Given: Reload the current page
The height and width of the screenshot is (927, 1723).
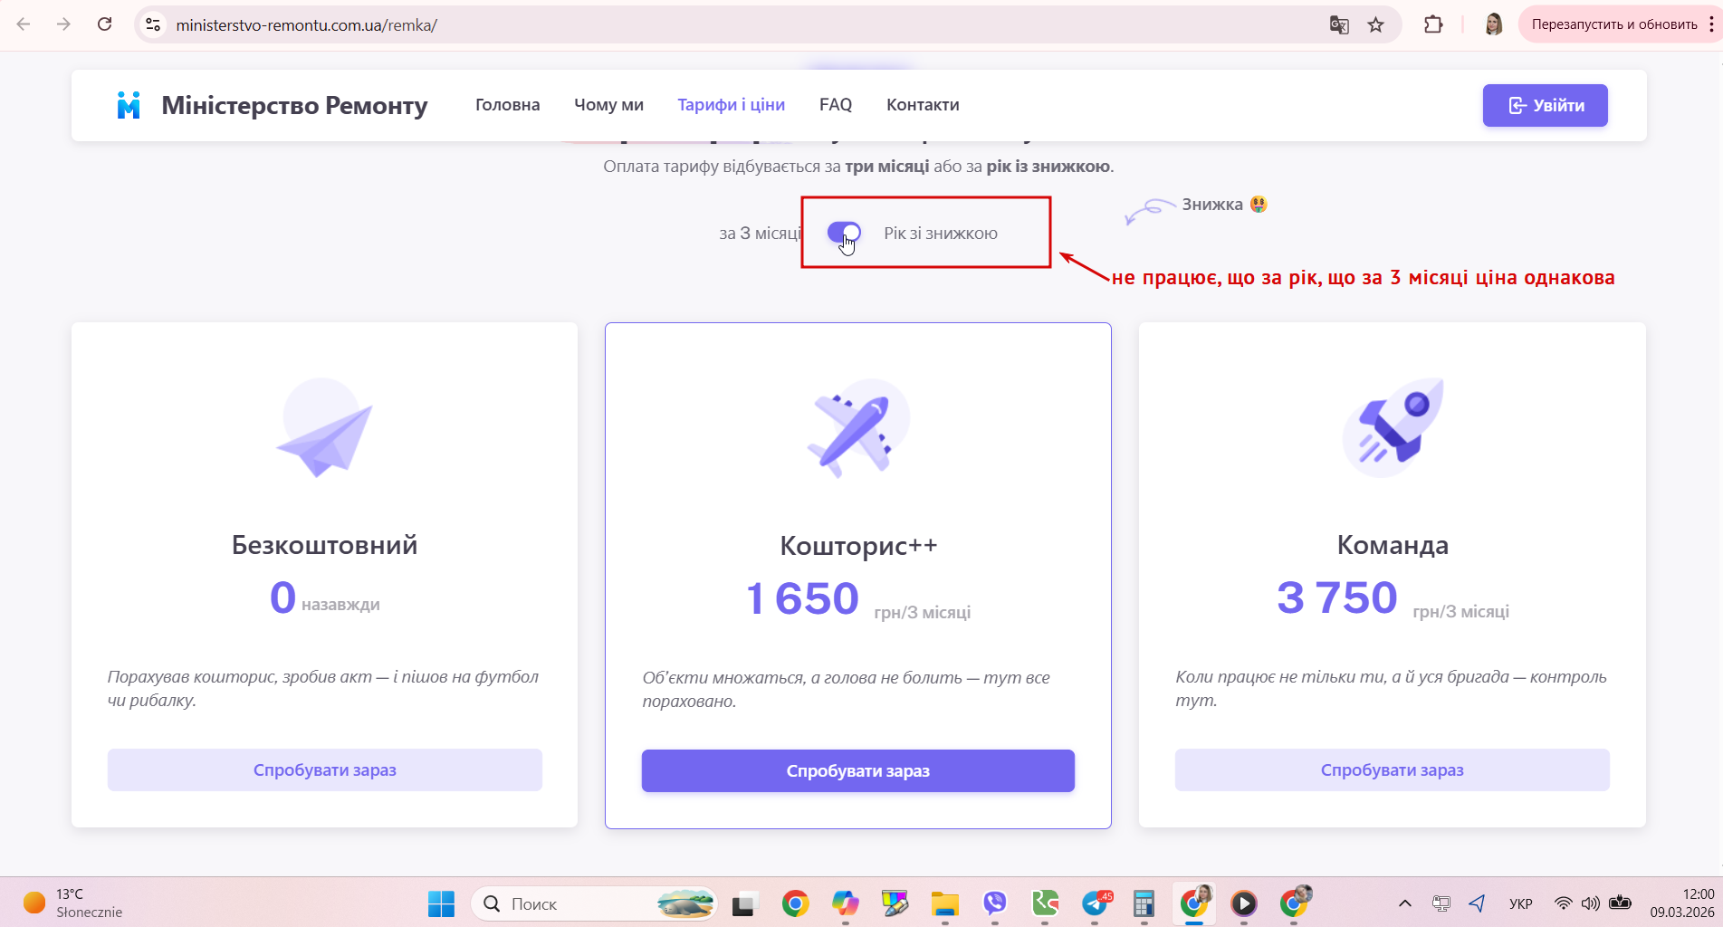Looking at the screenshot, I should click(105, 24).
